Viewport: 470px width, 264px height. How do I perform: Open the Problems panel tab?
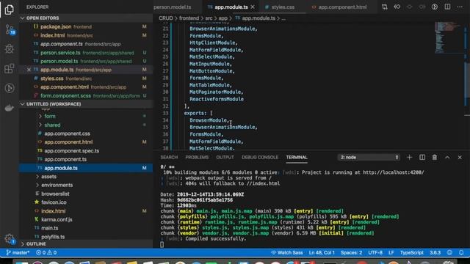[x=197, y=157]
